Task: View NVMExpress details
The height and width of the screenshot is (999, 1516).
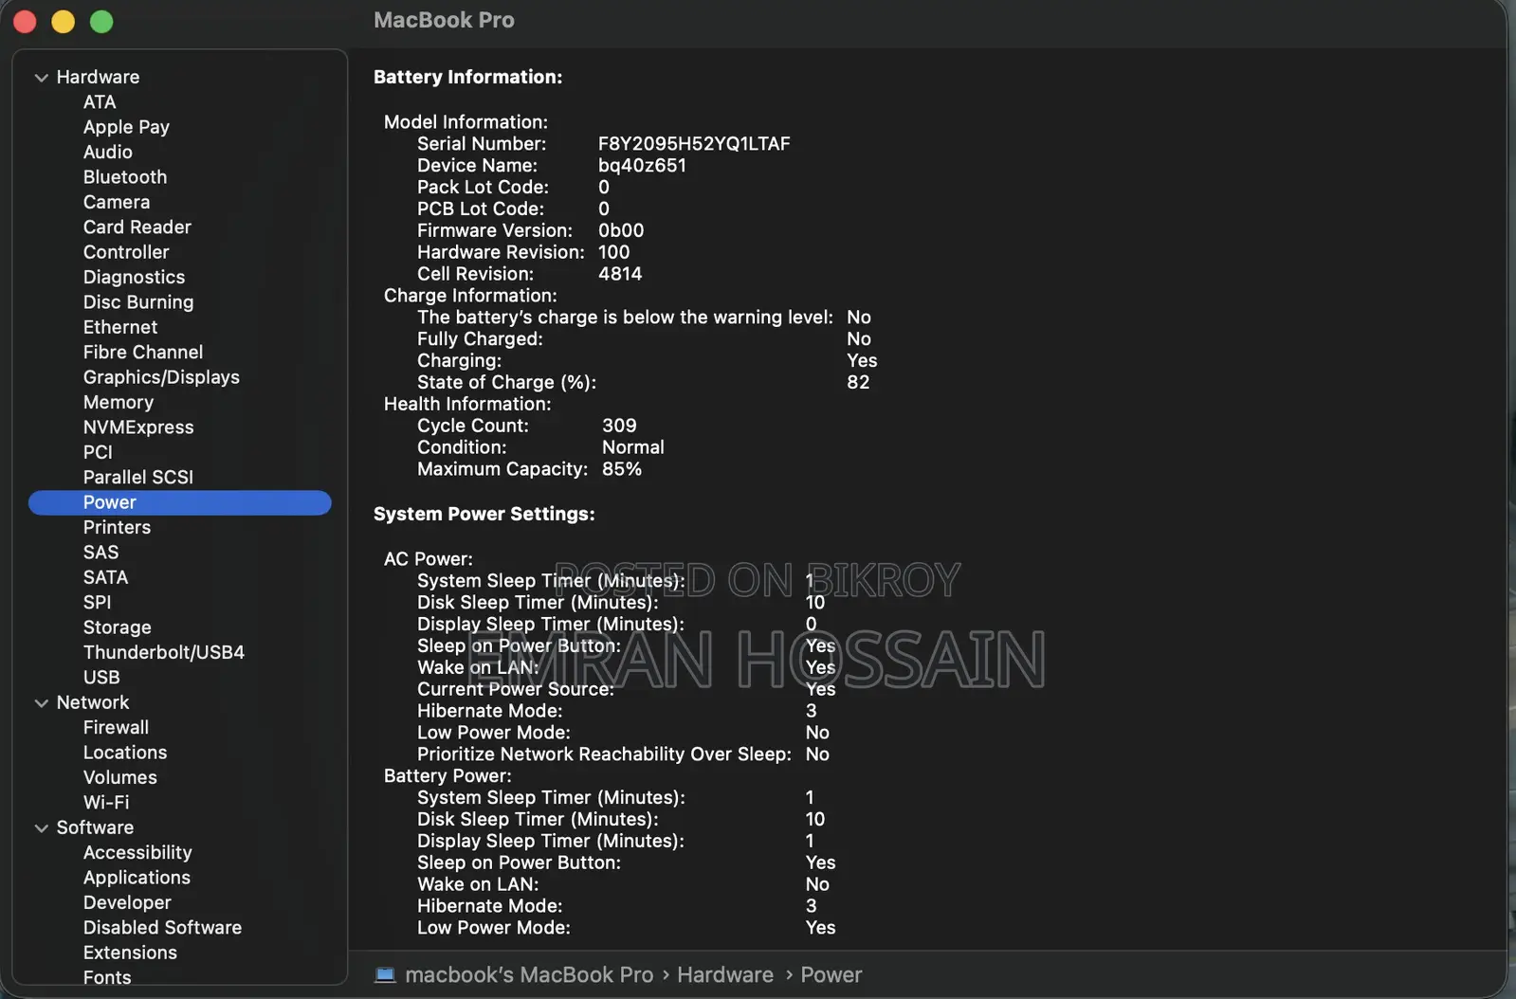Action: [138, 427]
